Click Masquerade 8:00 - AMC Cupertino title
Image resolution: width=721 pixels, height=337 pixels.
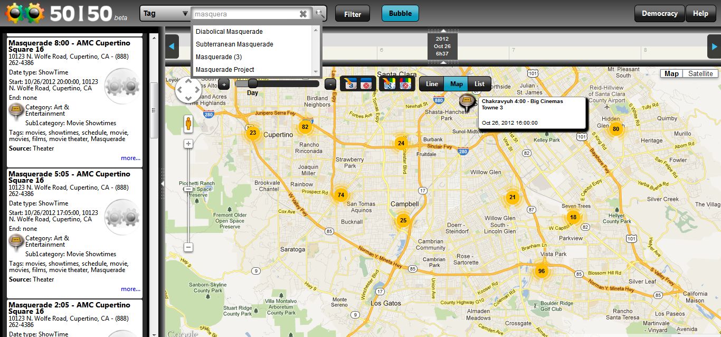coord(69,46)
